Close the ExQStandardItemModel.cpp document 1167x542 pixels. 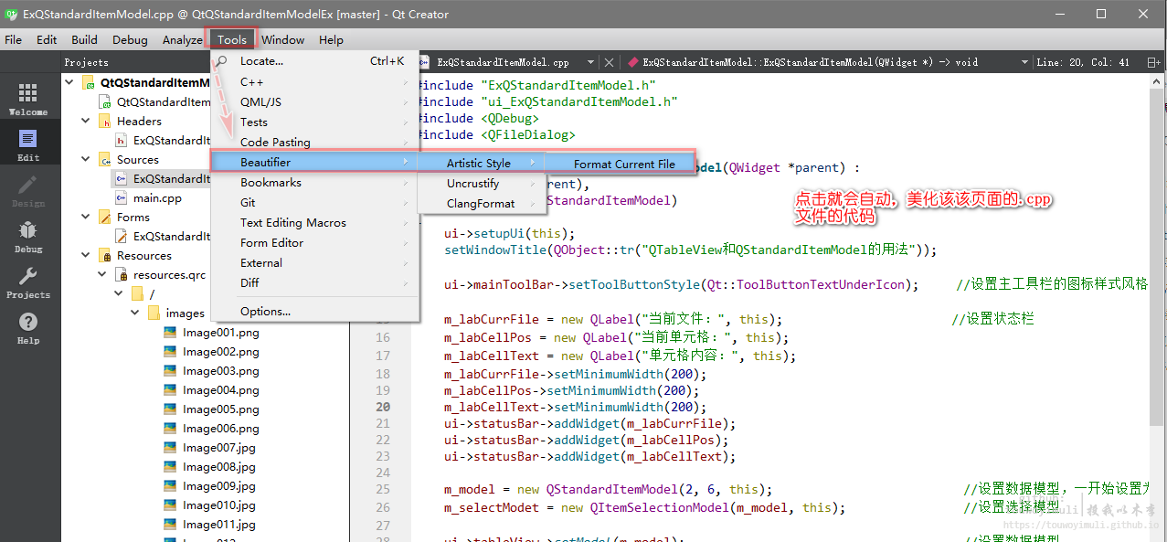pyautogui.click(x=610, y=62)
